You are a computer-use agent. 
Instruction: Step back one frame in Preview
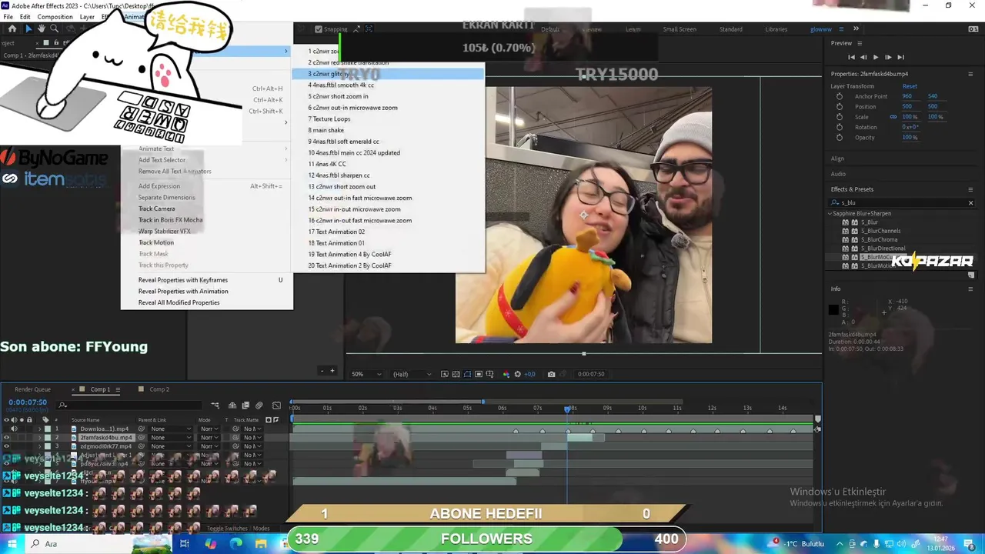click(863, 57)
